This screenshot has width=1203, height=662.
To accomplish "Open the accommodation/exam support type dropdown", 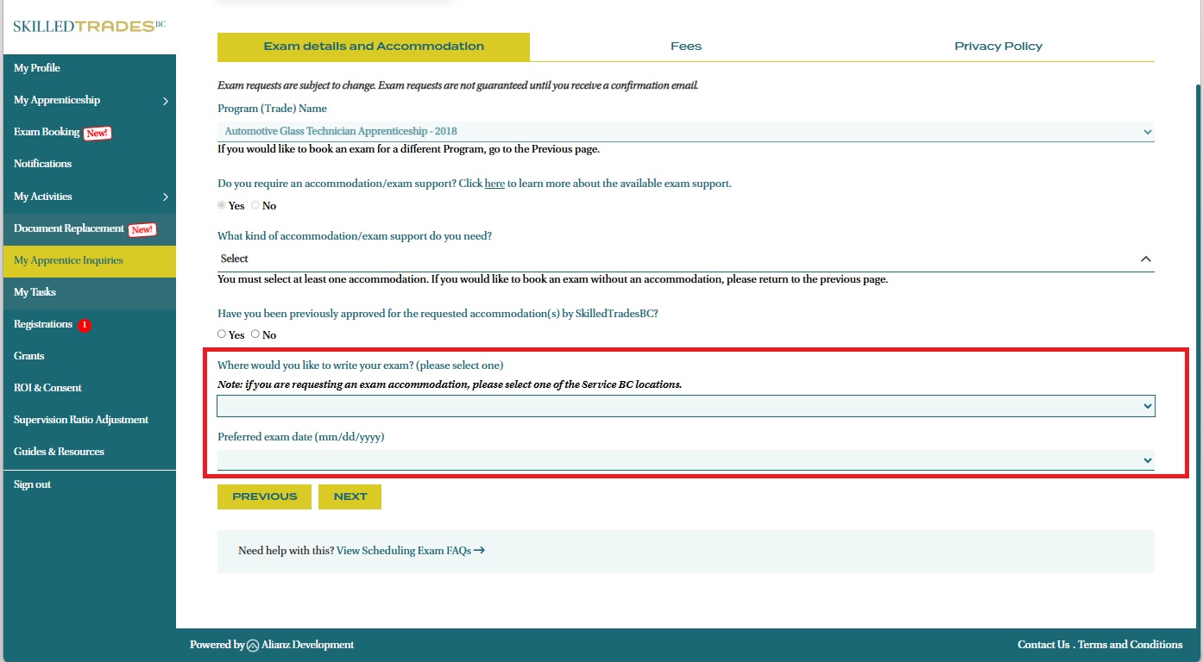I will coord(685,259).
